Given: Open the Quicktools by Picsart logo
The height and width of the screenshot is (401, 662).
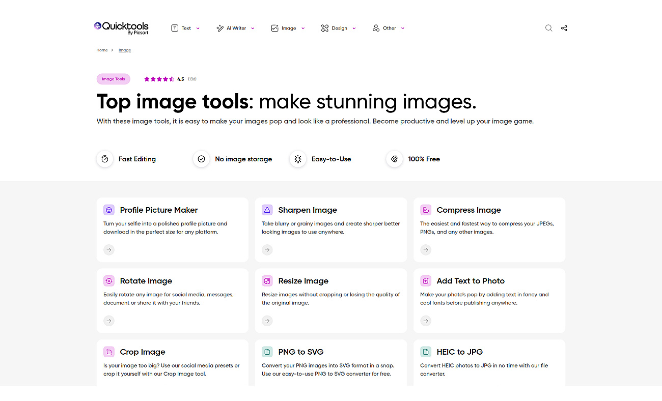Looking at the screenshot, I should [x=121, y=28].
